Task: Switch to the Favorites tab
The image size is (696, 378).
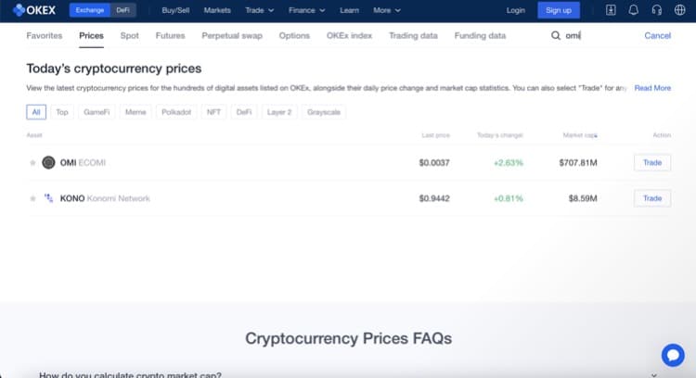Action: click(x=45, y=36)
